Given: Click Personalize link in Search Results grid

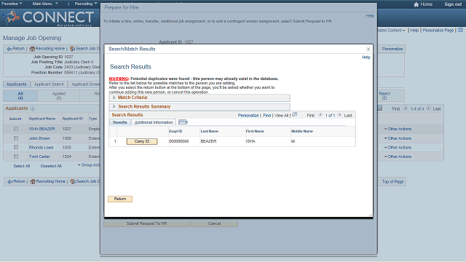Looking at the screenshot, I should (248, 115).
